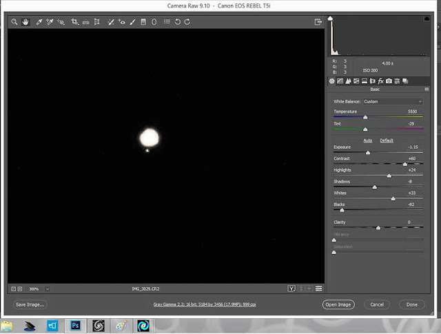This screenshot has height=334, width=441.
Task: Click the Temperature slider handle
Action: pyautogui.click(x=365, y=117)
